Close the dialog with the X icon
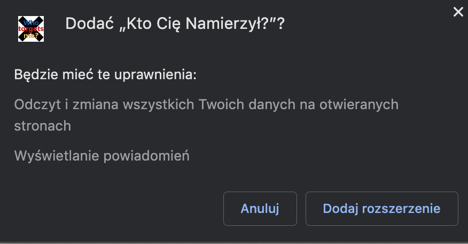The image size is (468, 244). click(x=458, y=12)
